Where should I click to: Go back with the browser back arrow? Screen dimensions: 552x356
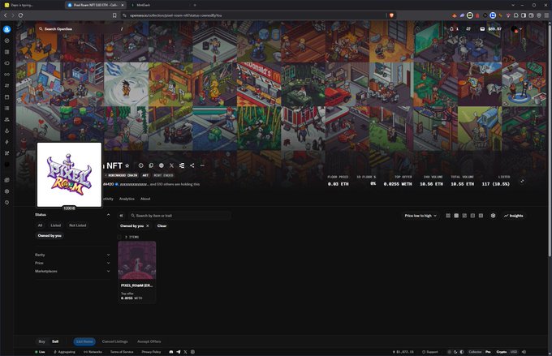[6, 15]
